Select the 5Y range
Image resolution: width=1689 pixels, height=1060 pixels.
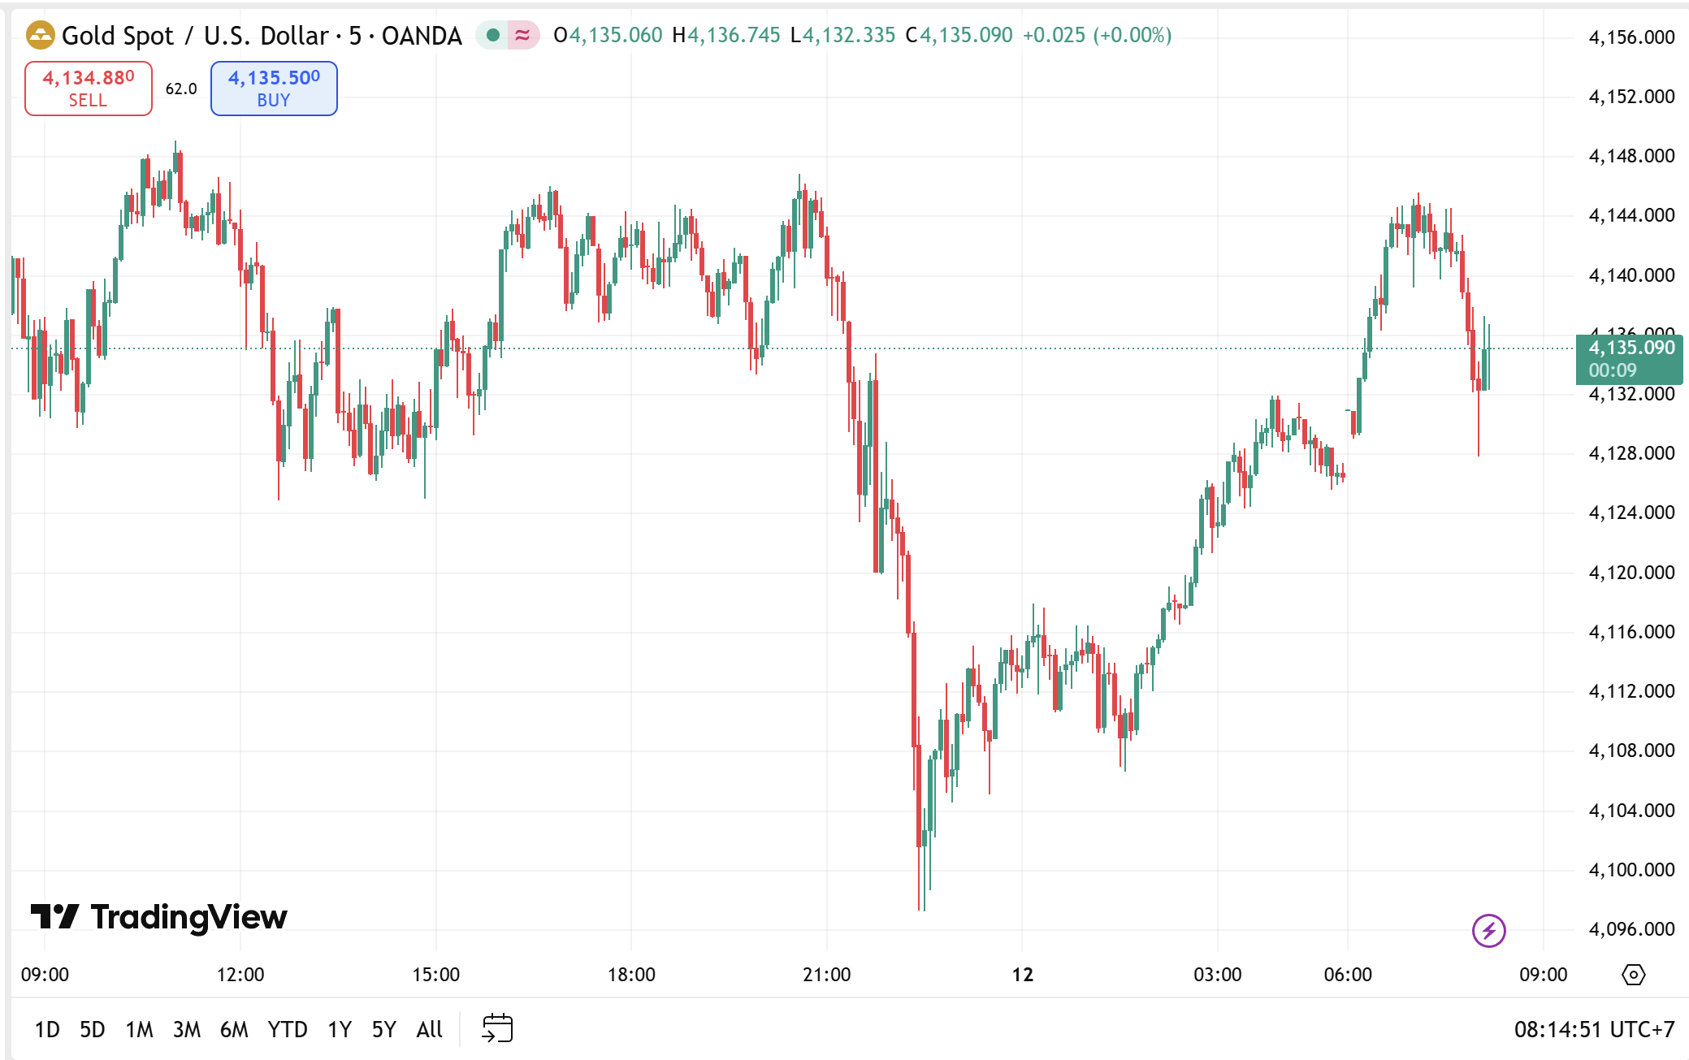click(383, 1029)
